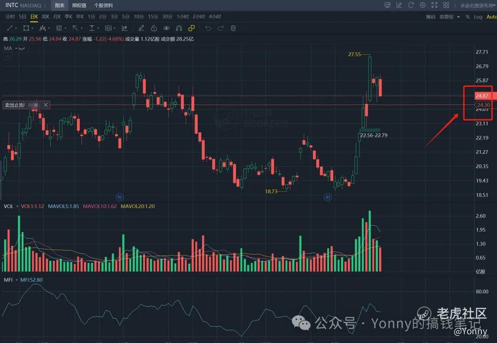Screen dimensions: 497x343
Task: Toggle drawings visibility eye icon
Action: 167,28
